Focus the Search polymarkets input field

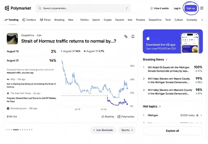[x=83, y=8]
